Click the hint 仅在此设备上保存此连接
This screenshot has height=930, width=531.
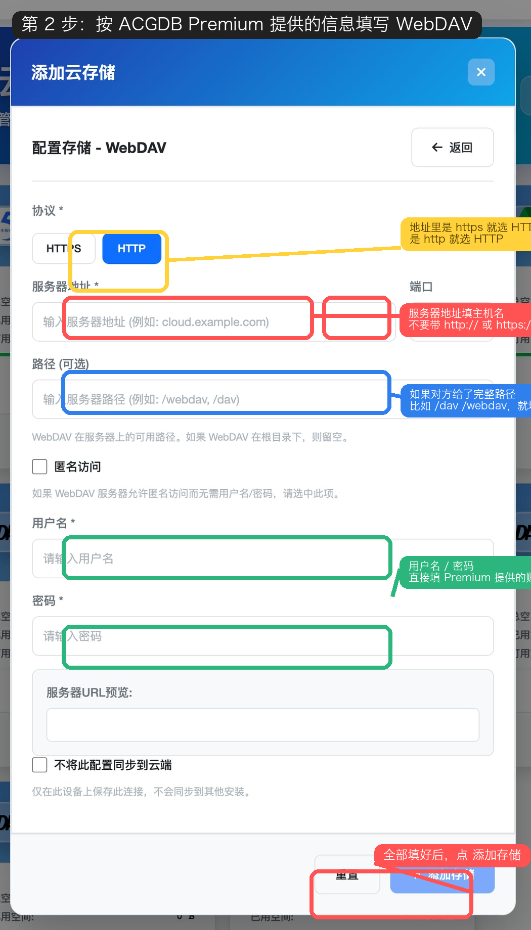143,792
